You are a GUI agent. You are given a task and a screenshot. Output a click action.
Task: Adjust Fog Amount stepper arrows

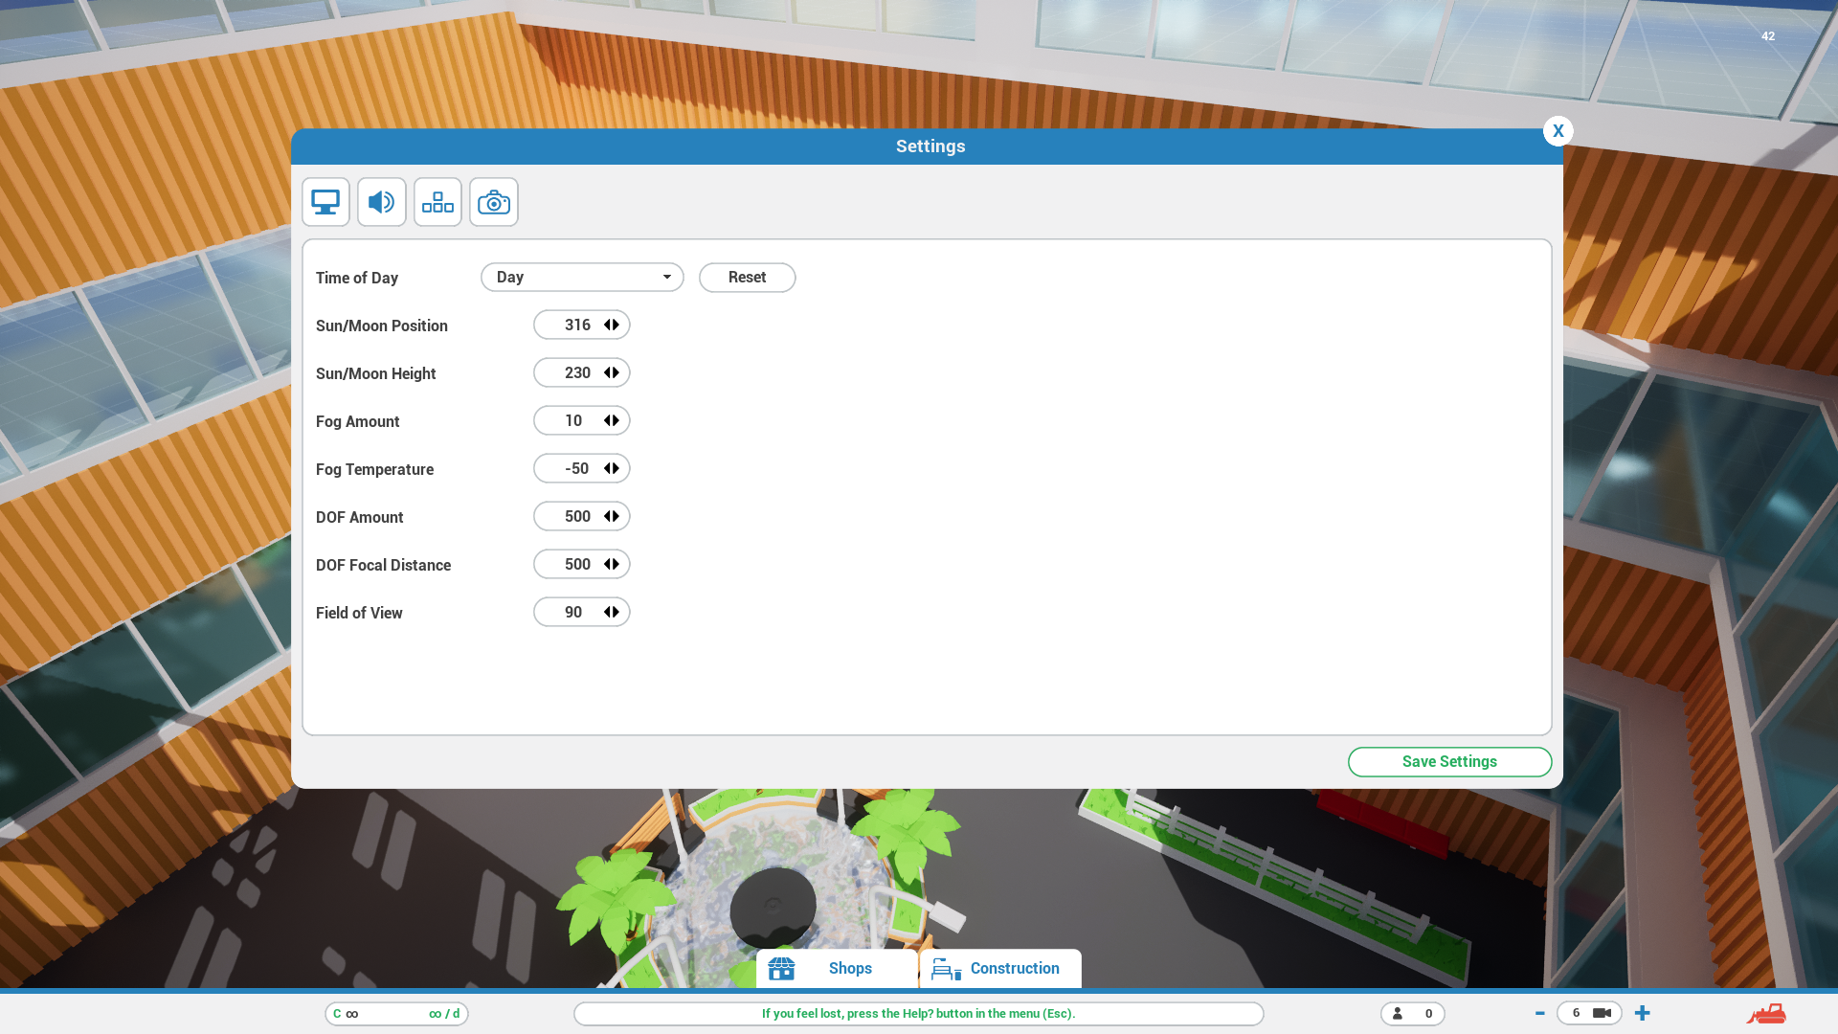pos(612,421)
